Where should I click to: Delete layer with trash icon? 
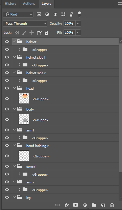(112, 205)
